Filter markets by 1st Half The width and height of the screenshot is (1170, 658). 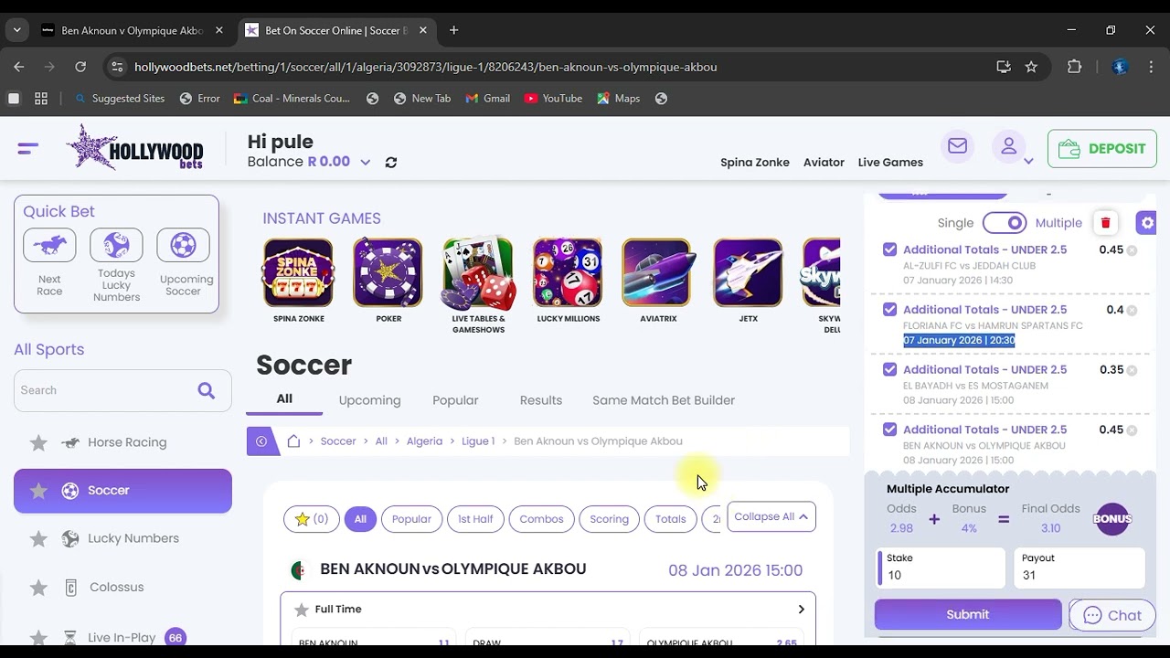[475, 519]
